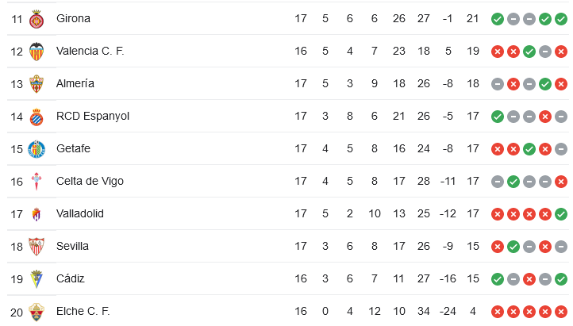Open the Valencia C. F. team name
The width and height of the screenshot is (573, 326).
(x=90, y=51)
